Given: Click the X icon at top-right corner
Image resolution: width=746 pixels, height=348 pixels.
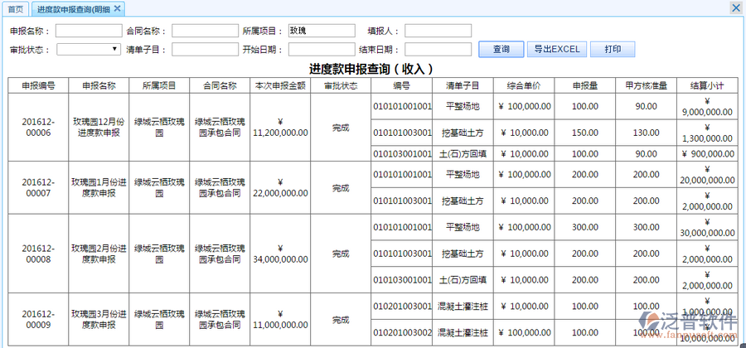Looking at the screenshot, I should click(x=735, y=7).
